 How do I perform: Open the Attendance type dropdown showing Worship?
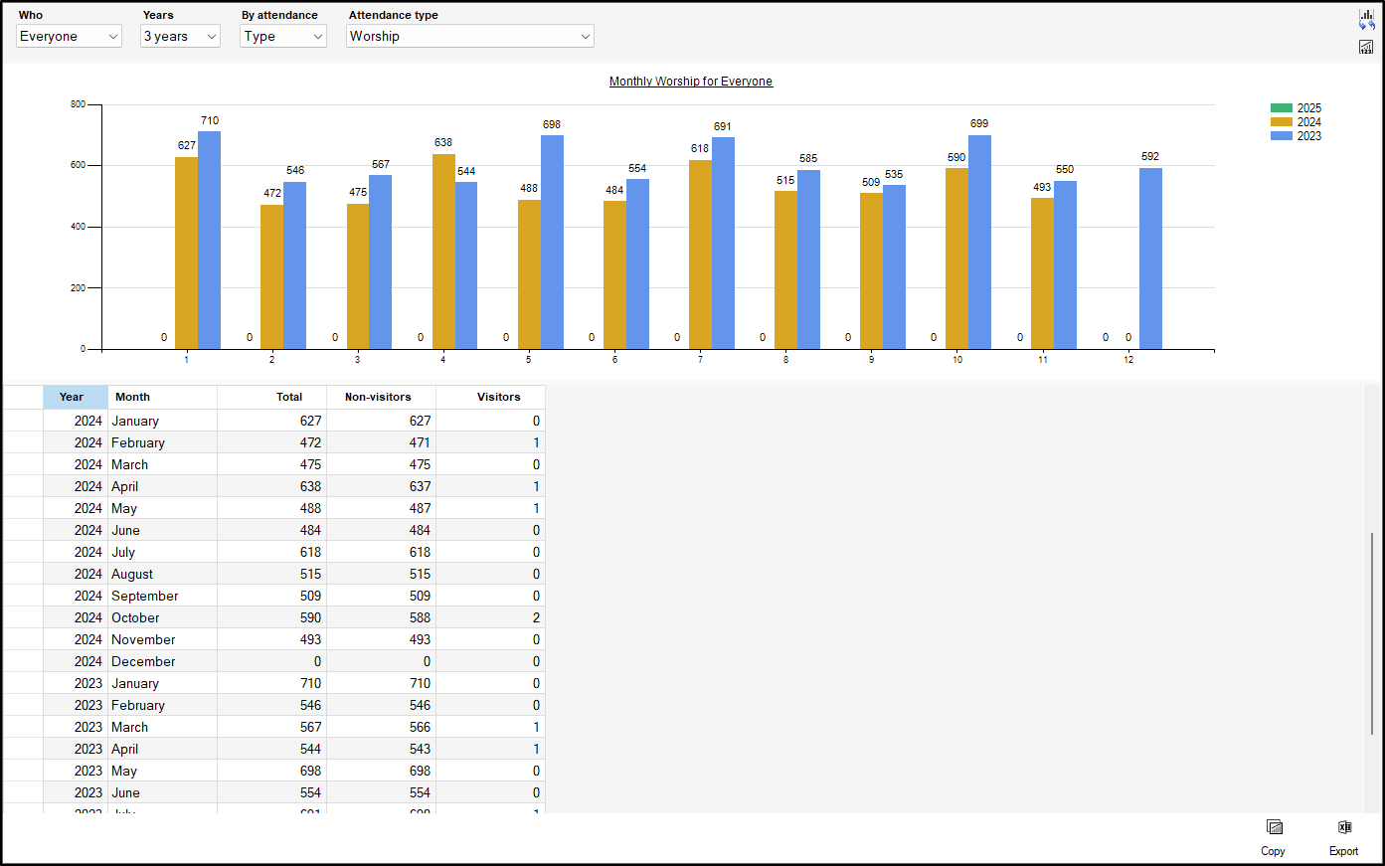point(469,36)
